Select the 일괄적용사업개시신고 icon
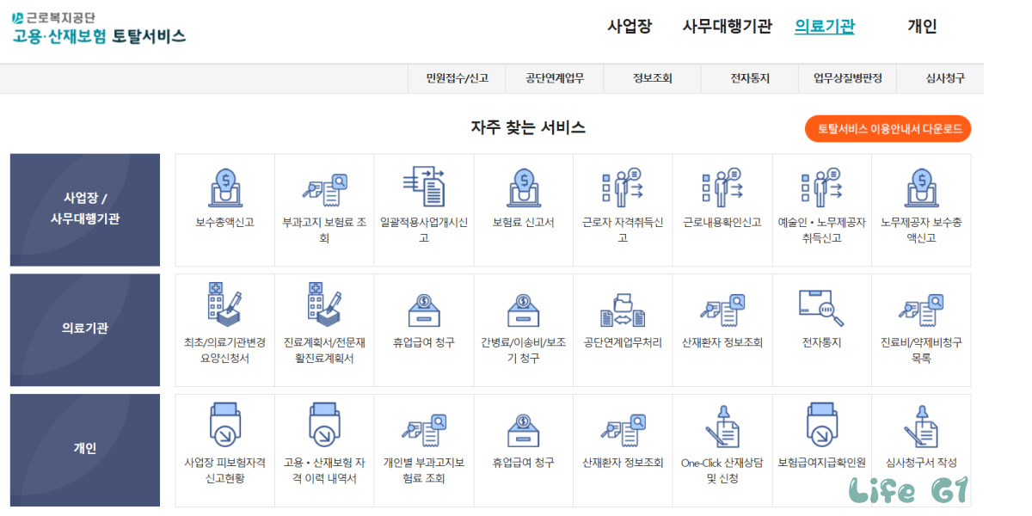This screenshot has width=1032, height=516. [424, 187]
